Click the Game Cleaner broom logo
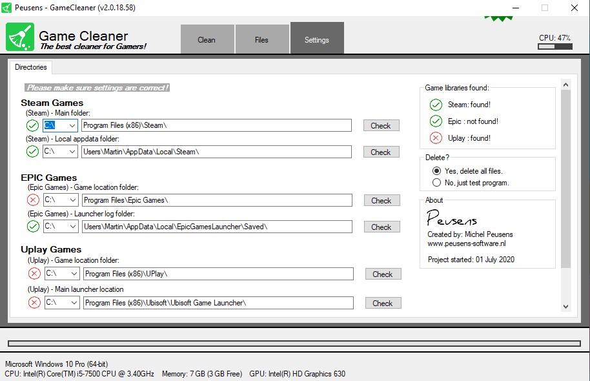The height and width of the screenshot is (381, 590). click(x=20, y=37)
